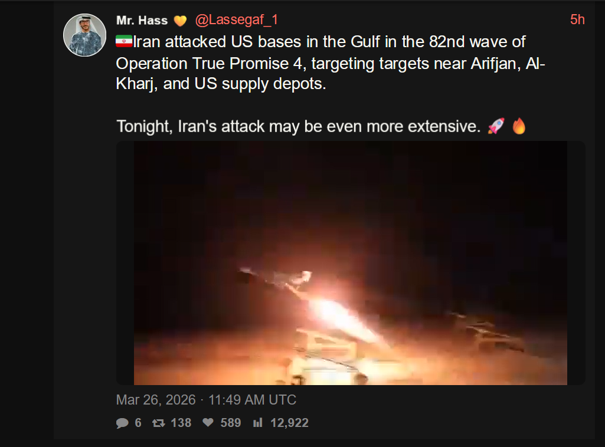Click the view count 12,922

pos(289,423)
